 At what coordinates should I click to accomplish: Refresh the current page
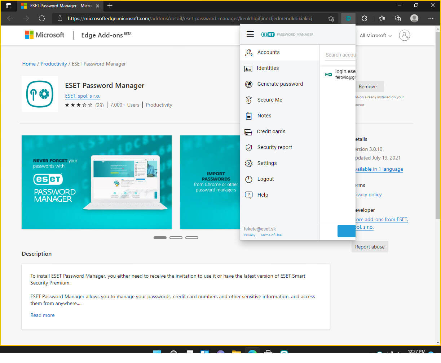point(42,18)
